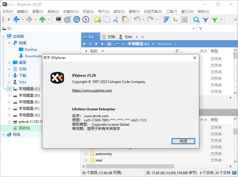
Task: Show more toolbar buttons via chevron overflow
Action: [235, 19]
